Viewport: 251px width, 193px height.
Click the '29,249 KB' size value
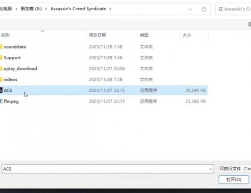click(x=195, y=90)
